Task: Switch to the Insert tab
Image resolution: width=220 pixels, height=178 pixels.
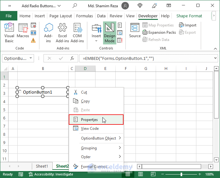Action: pos(40,16)
